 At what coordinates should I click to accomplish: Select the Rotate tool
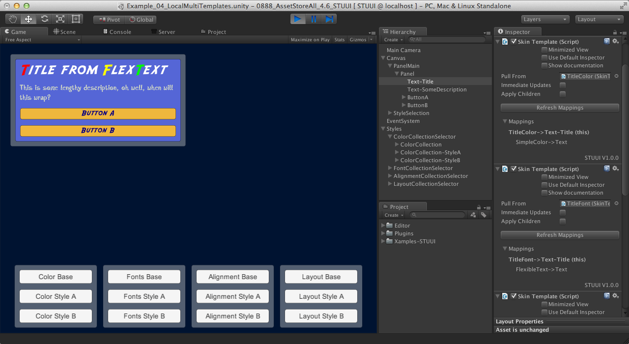(x=44, y=19)
